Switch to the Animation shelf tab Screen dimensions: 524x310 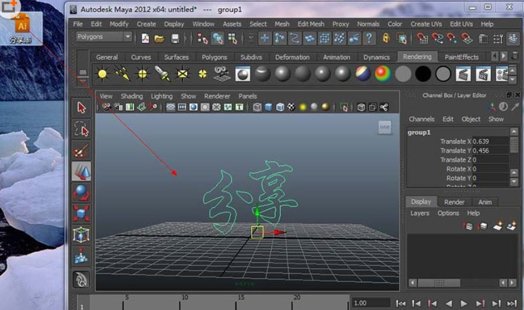(x=336, y=57)
